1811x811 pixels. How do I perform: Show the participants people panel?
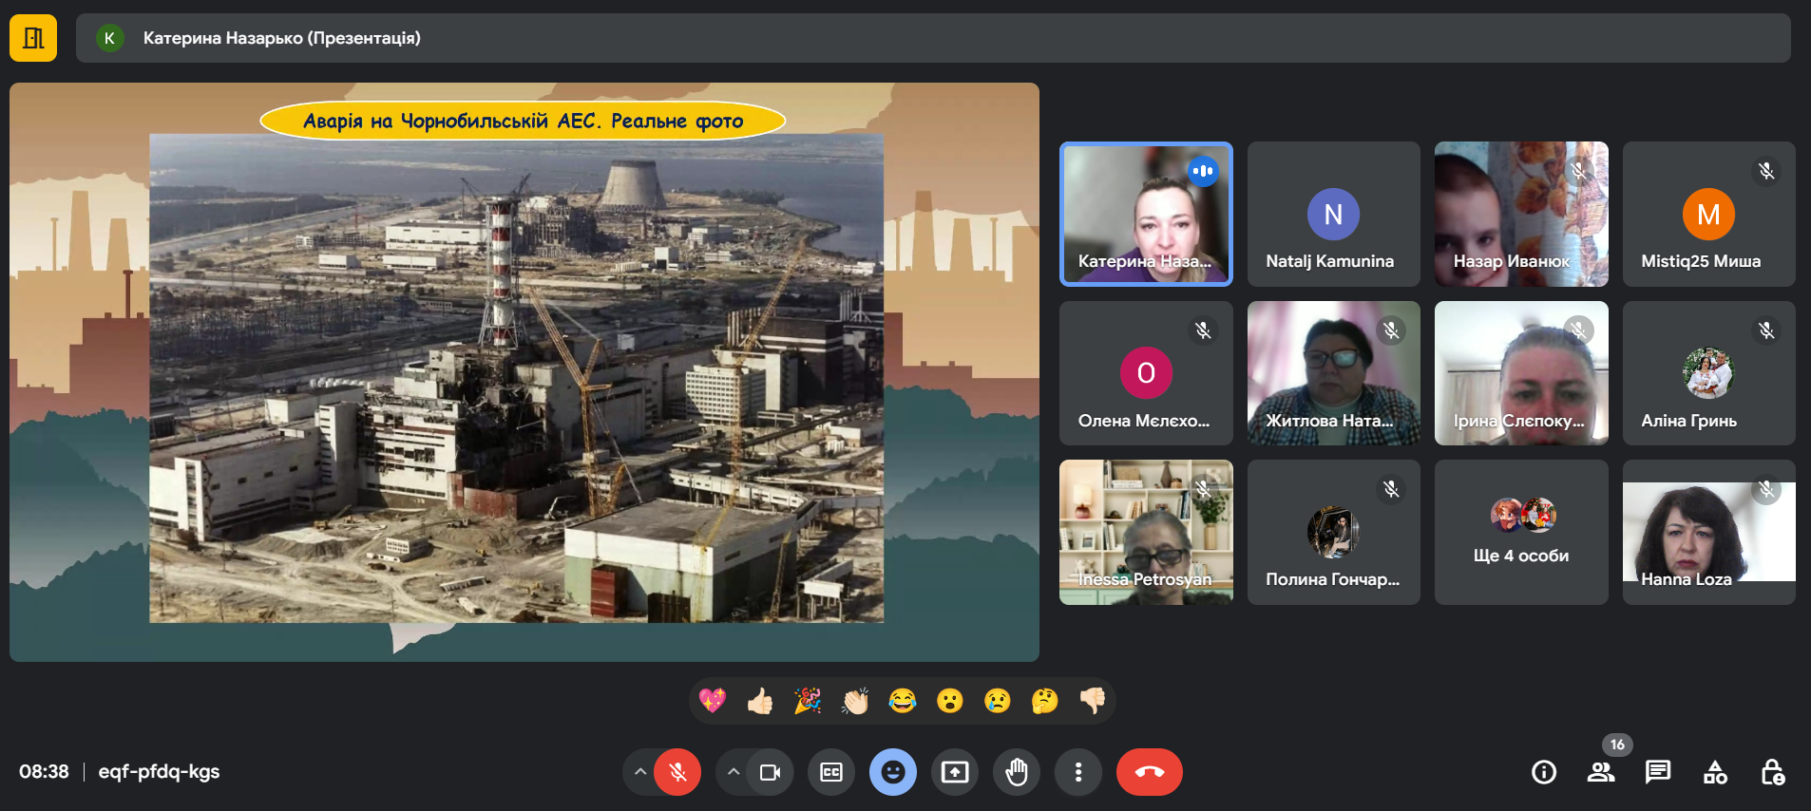click(1601, 772)
